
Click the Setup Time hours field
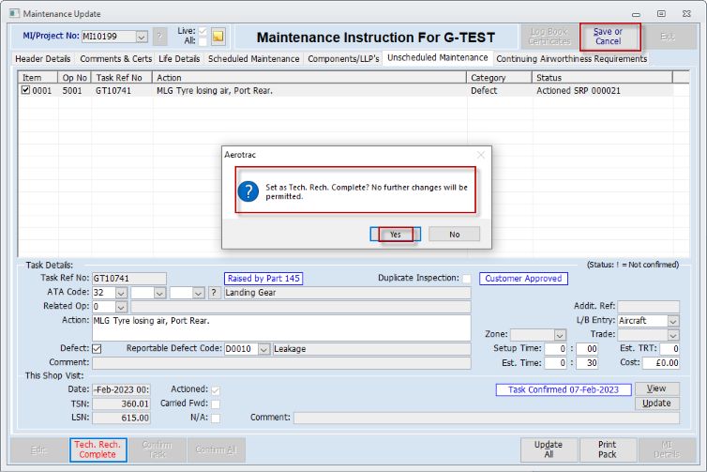[x=555, y=349]
